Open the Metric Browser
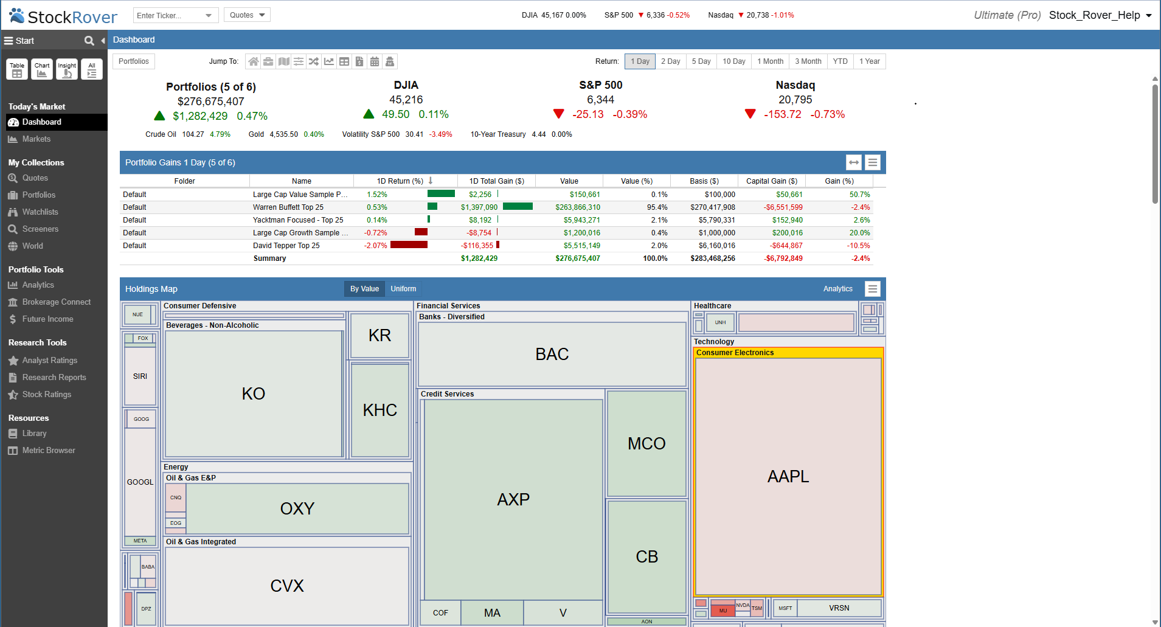Image resolution: width=1161 pixels, height=627 pixels. 49,451
